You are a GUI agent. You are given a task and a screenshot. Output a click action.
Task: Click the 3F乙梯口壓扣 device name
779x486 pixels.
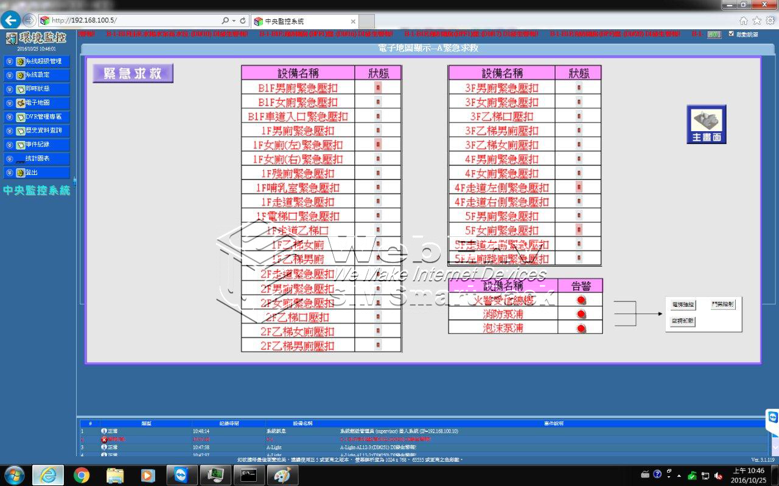501,116
